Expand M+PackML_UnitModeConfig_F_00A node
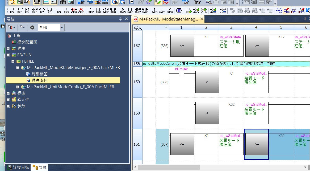310x171 pixels. click(x=18, y=87)
